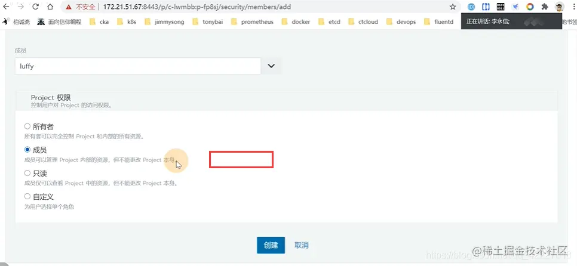Click the 成员 field label
Viewport: 577px width, 266px height.
click(x=20, y=50)
